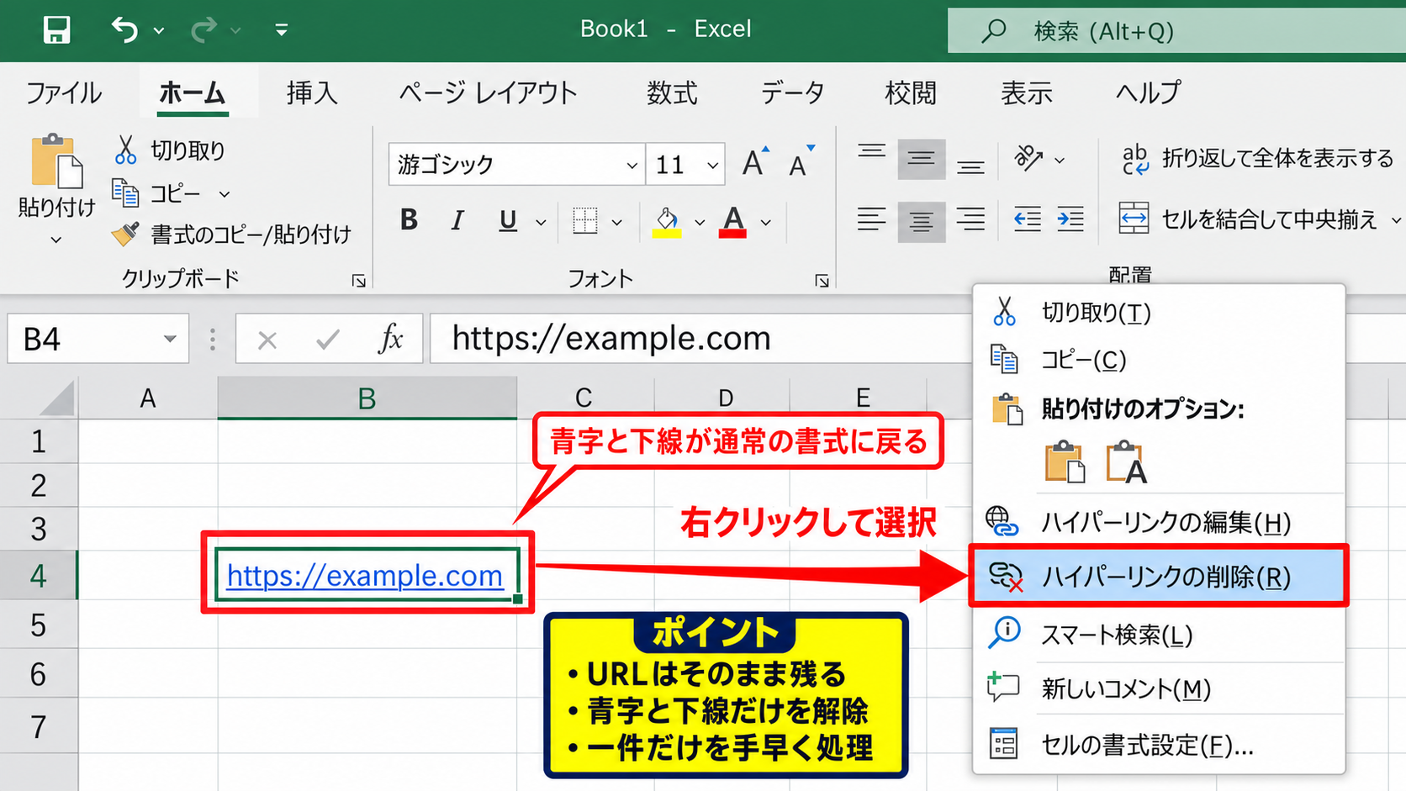This screenshot has width=1406, height=791.
Task: Select column B header
Action: 367,398
